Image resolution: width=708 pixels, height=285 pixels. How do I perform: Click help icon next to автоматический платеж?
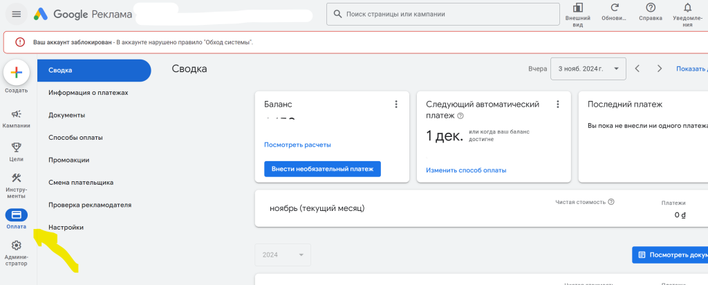click(460, 116)
